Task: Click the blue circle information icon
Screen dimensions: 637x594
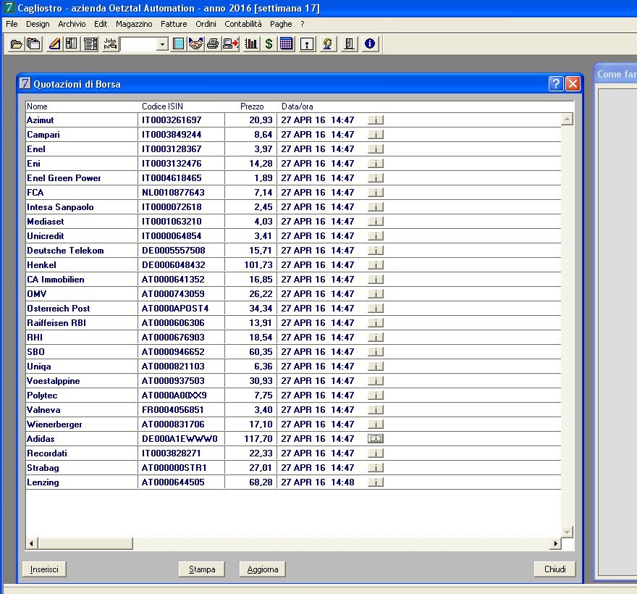Action: pos(370,43)
